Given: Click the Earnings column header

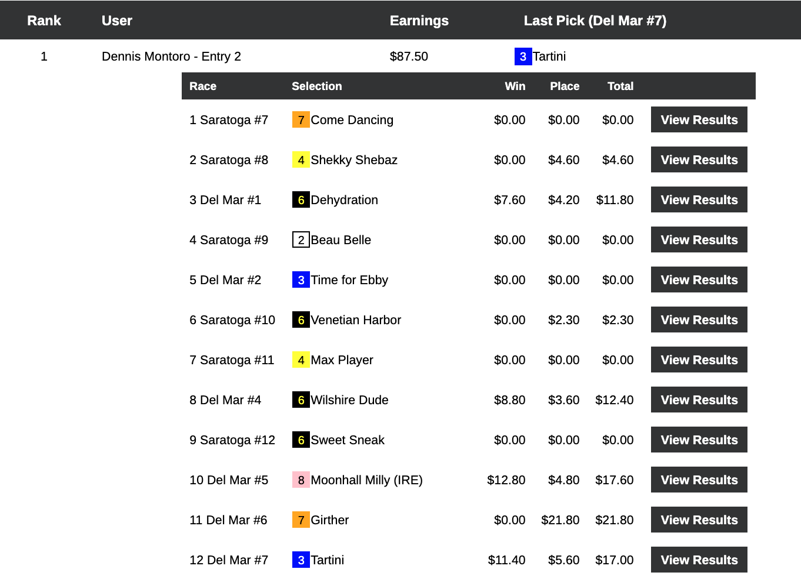Looking at the screenshot, I should [419, 21].
